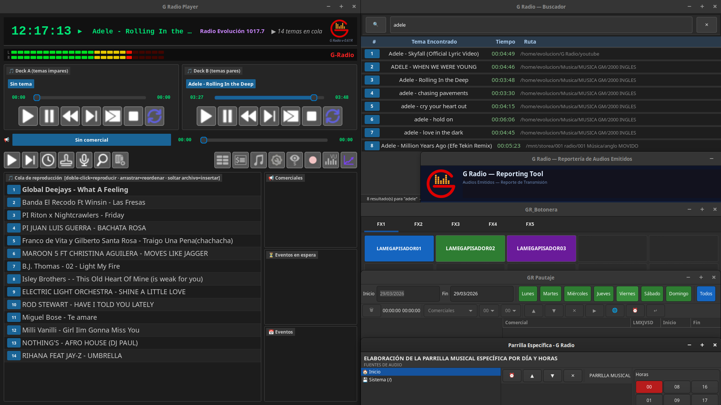Image resolution: width=721 pixels, height=405 pixels.
Task: Click the microphone icon in the player toolbar
Action: pos(84,160)
